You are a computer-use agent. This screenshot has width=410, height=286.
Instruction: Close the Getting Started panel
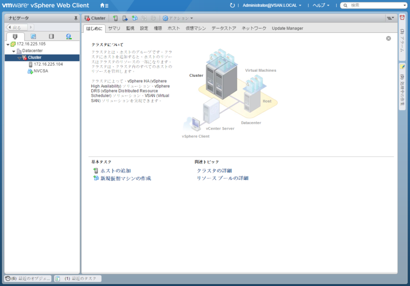(388, 38)
